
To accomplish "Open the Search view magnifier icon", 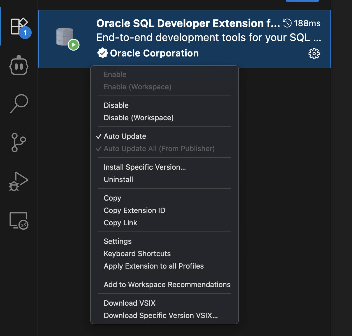I will (19, 104).
